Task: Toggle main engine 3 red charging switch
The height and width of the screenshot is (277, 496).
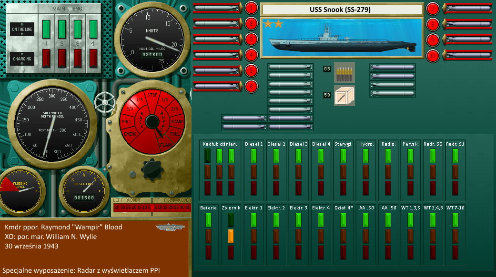Action: pyautogui.click(x=78, y=58)
